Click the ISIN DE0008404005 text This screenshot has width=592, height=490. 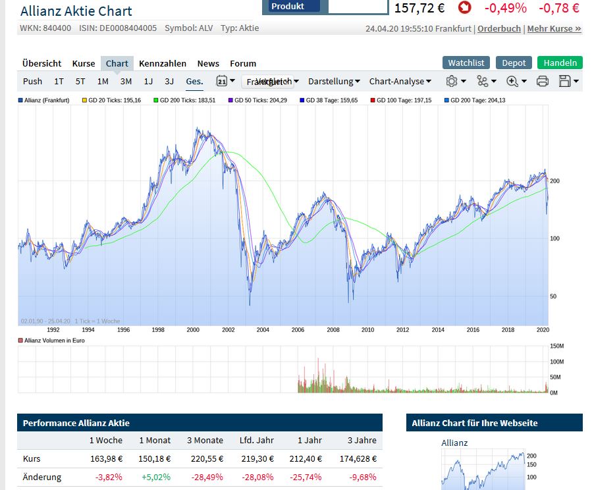[118, 28]
